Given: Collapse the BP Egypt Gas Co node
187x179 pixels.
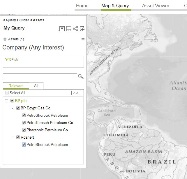Looking at the screenshot, I should (12, 108).
